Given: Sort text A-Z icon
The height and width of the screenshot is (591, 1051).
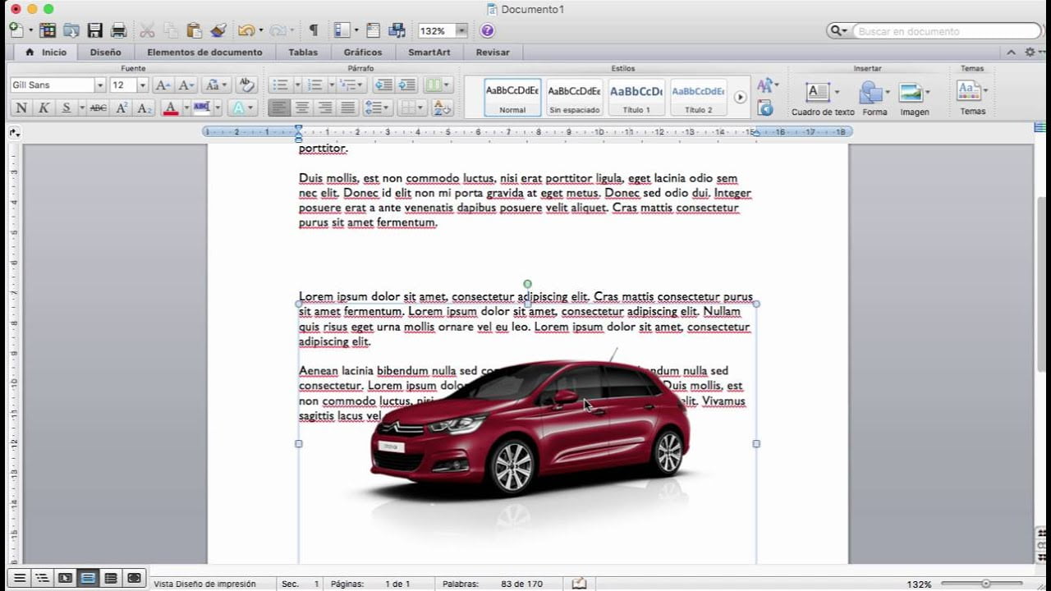Looking at the screenshot, I should [442, 108].
